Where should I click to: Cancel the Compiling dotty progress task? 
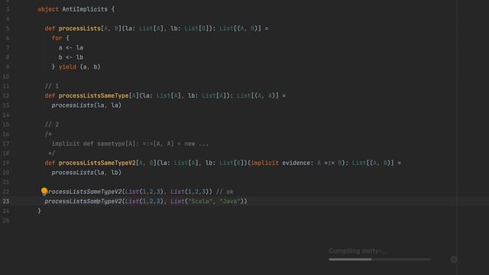(x=454, y=259)
